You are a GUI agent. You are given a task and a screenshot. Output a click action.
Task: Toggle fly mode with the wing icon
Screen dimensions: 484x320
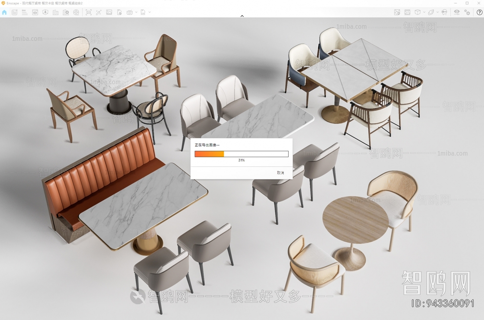431,12
